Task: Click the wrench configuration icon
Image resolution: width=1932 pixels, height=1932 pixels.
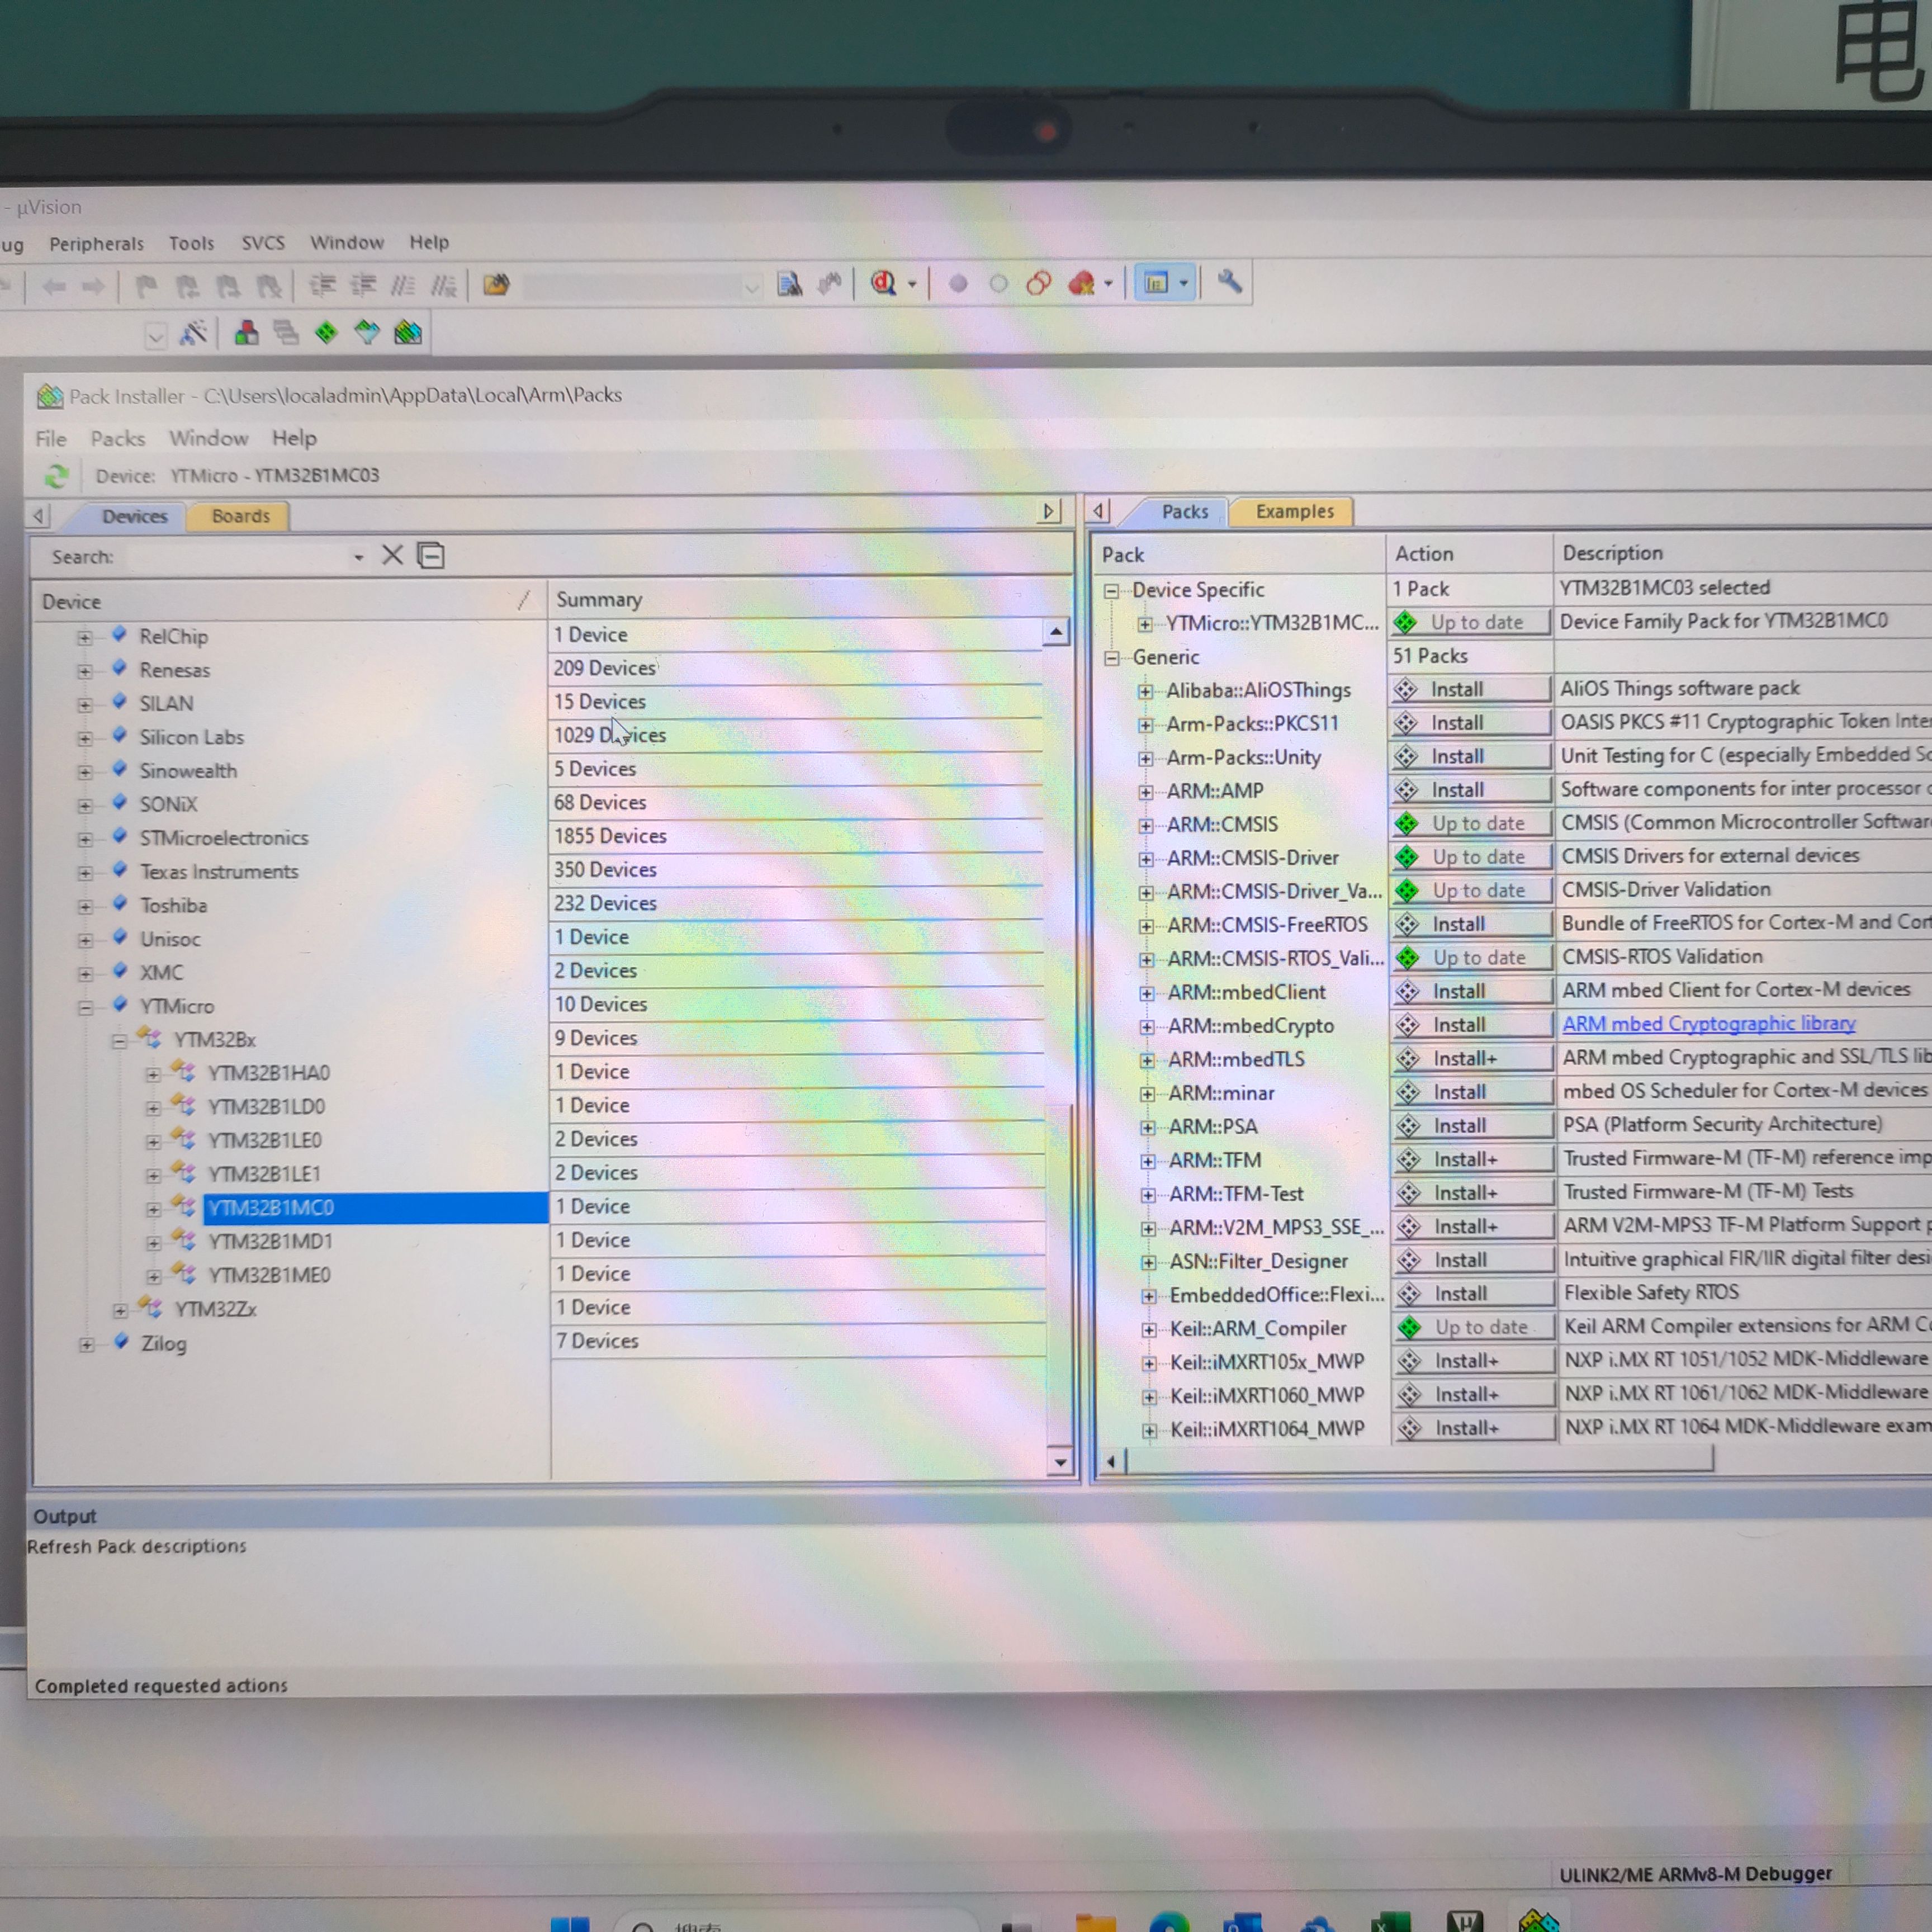Action: pos(1229,283)
